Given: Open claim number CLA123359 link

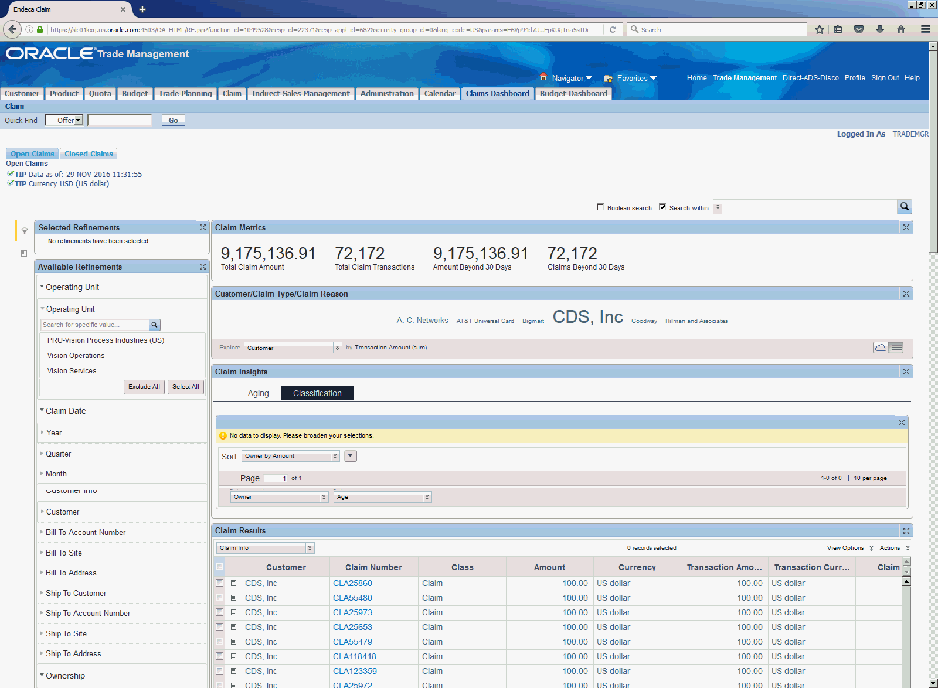Looking at the screenshot, I should [x=355, y=671].
